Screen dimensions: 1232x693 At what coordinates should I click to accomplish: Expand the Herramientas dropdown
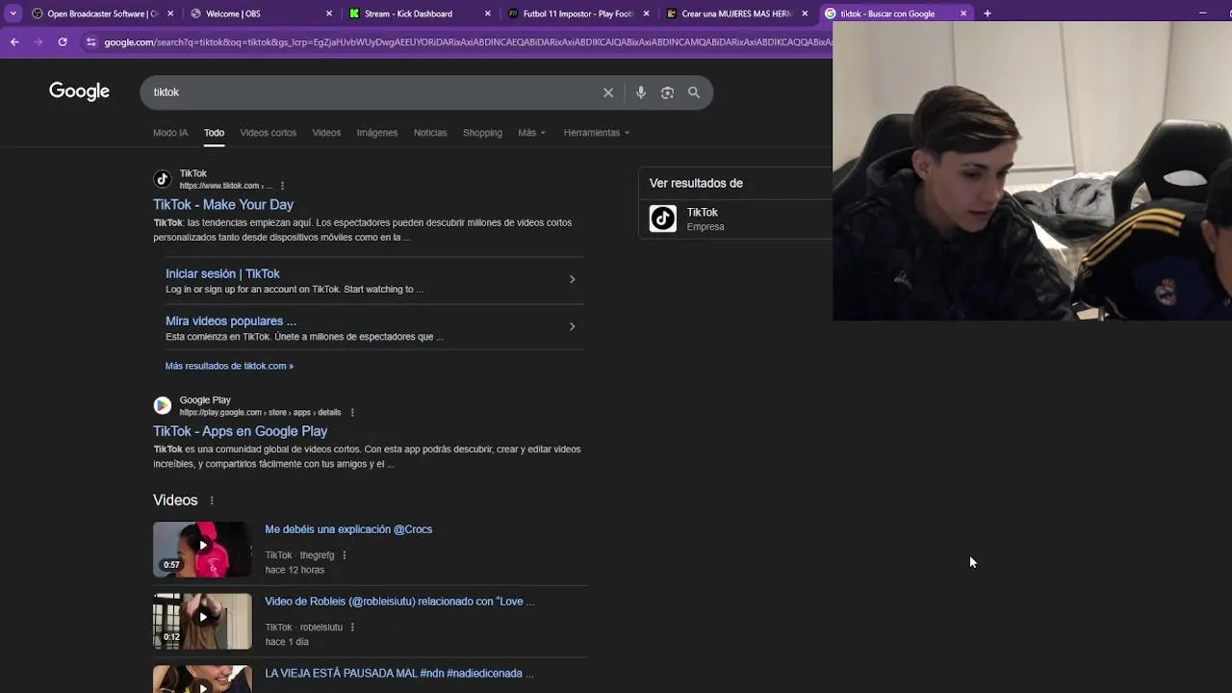point(597,133)
